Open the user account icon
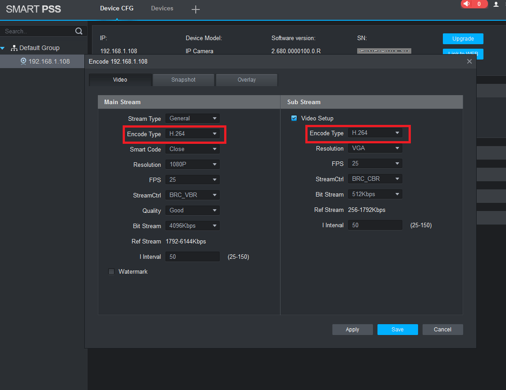 (x=496, y=4)
